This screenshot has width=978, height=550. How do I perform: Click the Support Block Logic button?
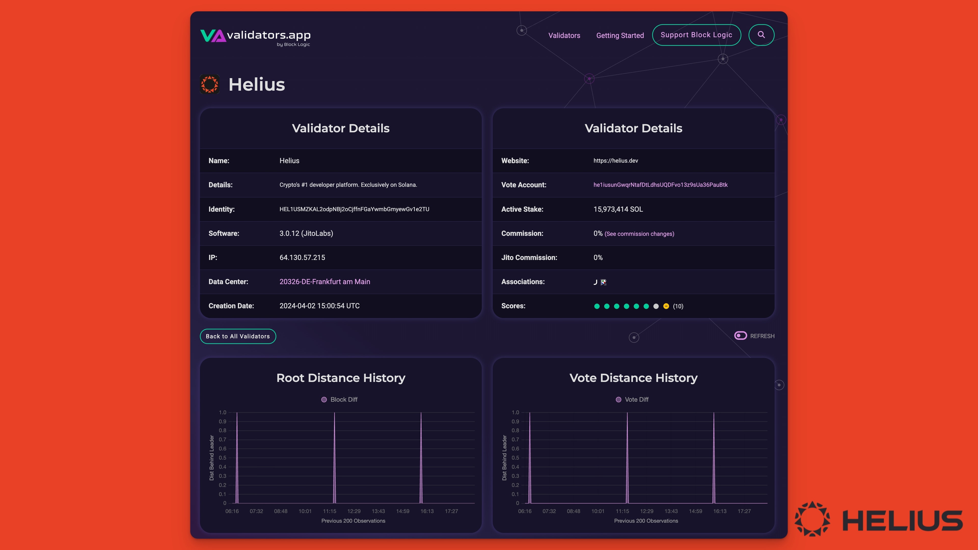click(x=696, y=35)
